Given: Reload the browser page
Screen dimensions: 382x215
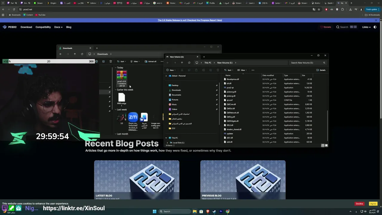Looking at the screenshot, I should coord(14,9).
